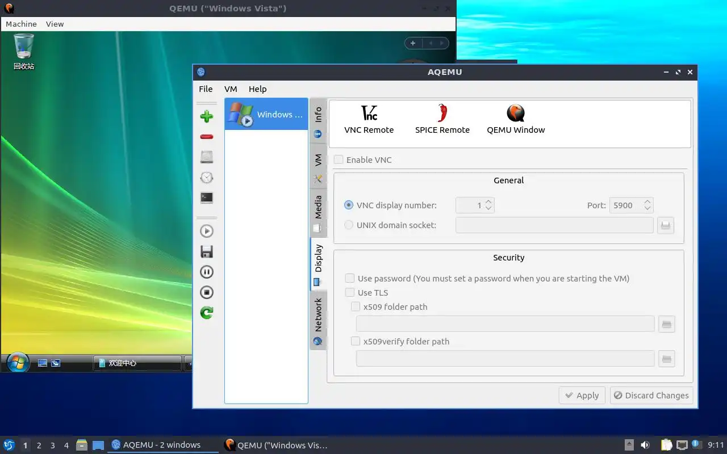Image resolution: width=727 pixels, height=454 pixels.
Task: Open the clipboard tray icon
Action: (x=666, y=445)
